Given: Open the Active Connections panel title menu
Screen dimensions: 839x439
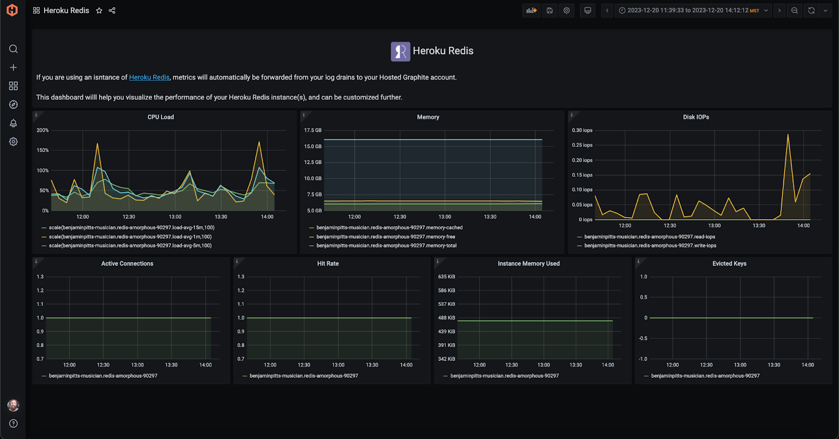Looking at the screenshot, I should [127, 264].
